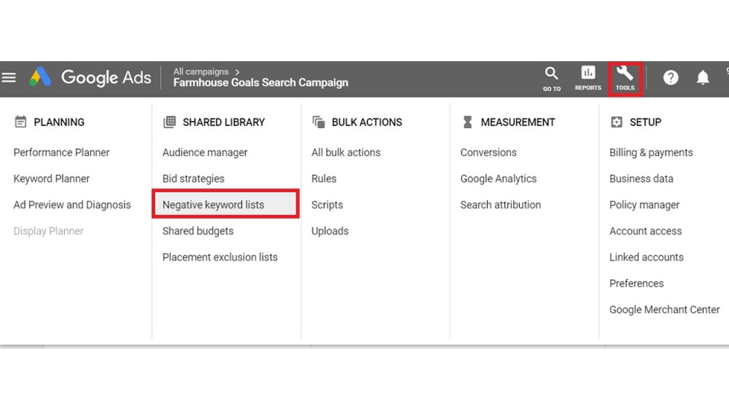Open Rules under Bulk Actions
729x410 pixels.
[x=324, y=179]
